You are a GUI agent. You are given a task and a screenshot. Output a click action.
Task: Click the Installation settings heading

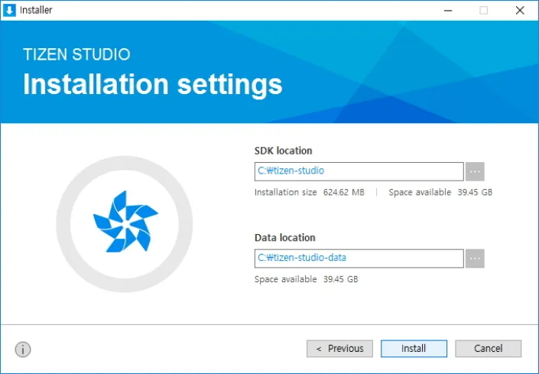(x=153, y=84)
